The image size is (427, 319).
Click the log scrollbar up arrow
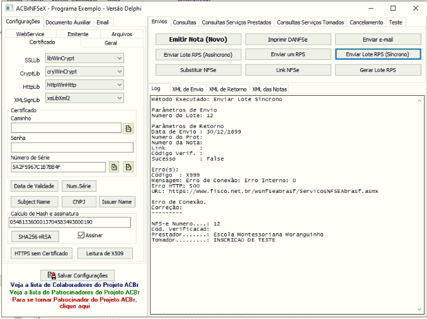(x=419, y=101)
